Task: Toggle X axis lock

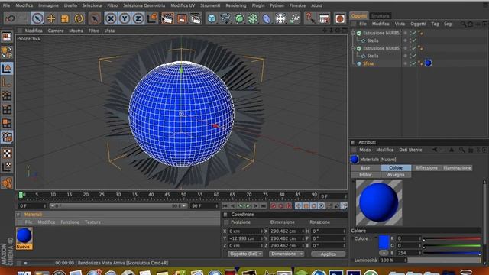Action: click(x=110, y=18)
